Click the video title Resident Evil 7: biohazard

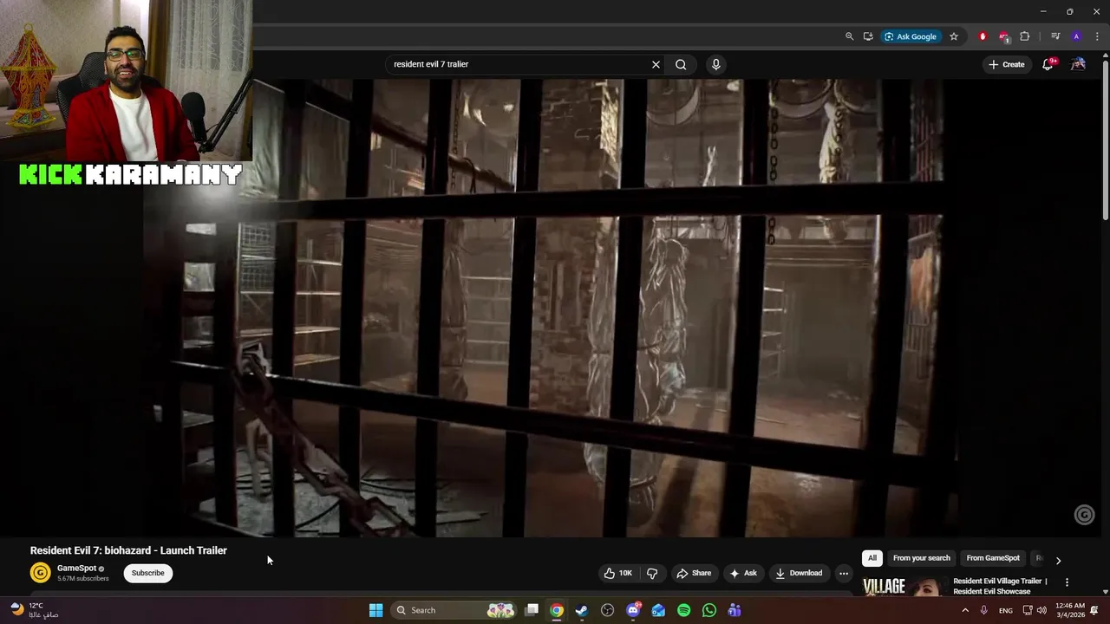click(128, 550)
